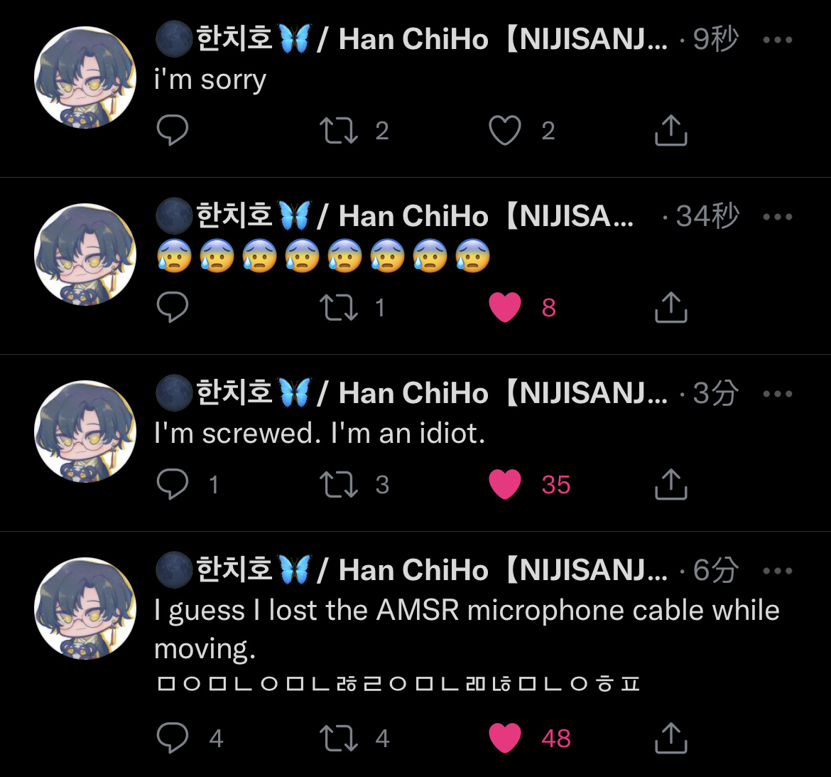
Task: Retweet the anxious emoji tweet
Action: tap(339, 308)
